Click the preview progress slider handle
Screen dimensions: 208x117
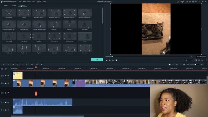112,57
